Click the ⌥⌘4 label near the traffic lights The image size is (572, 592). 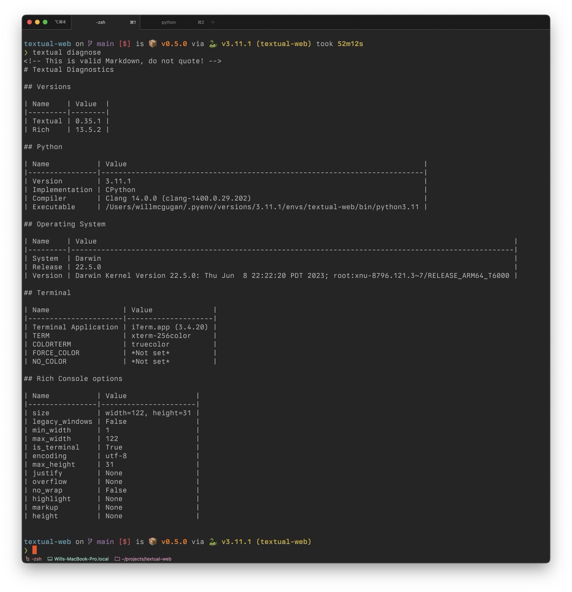[59, 22]
